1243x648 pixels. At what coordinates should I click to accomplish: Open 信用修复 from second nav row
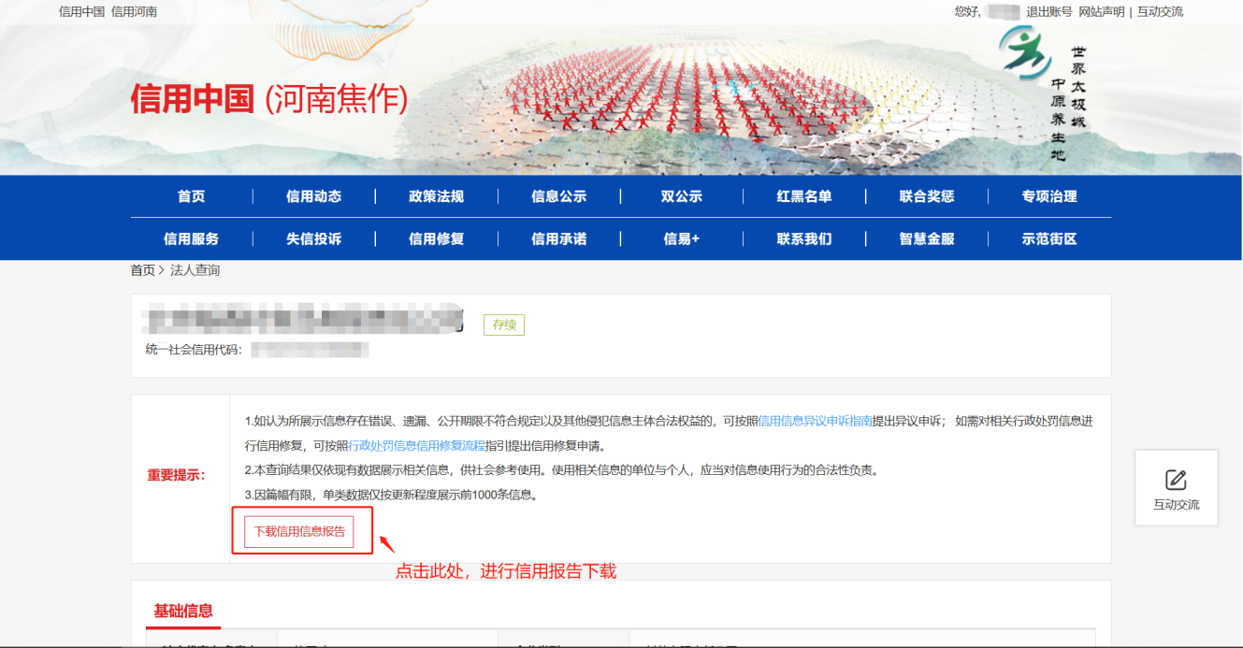pyautogui.click(x=436, y=238)
